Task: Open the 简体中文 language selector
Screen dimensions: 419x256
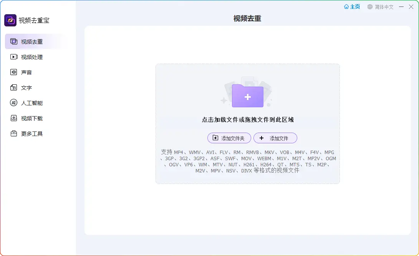Action: (x=384, y=7)
